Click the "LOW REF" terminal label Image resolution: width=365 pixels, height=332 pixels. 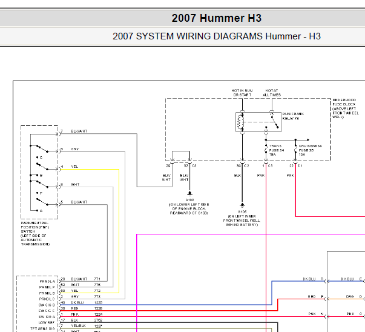tap(47, 323)
